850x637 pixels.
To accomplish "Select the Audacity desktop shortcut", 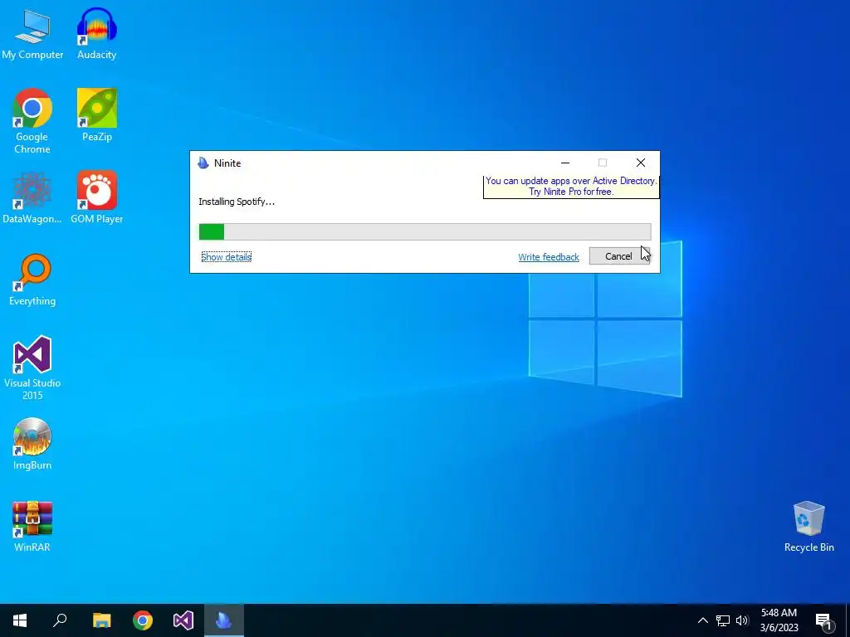I will click(97, 33).
